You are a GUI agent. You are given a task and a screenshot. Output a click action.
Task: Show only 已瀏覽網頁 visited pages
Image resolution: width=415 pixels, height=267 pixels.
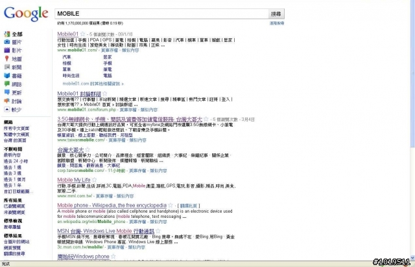[x=14, y=206]
